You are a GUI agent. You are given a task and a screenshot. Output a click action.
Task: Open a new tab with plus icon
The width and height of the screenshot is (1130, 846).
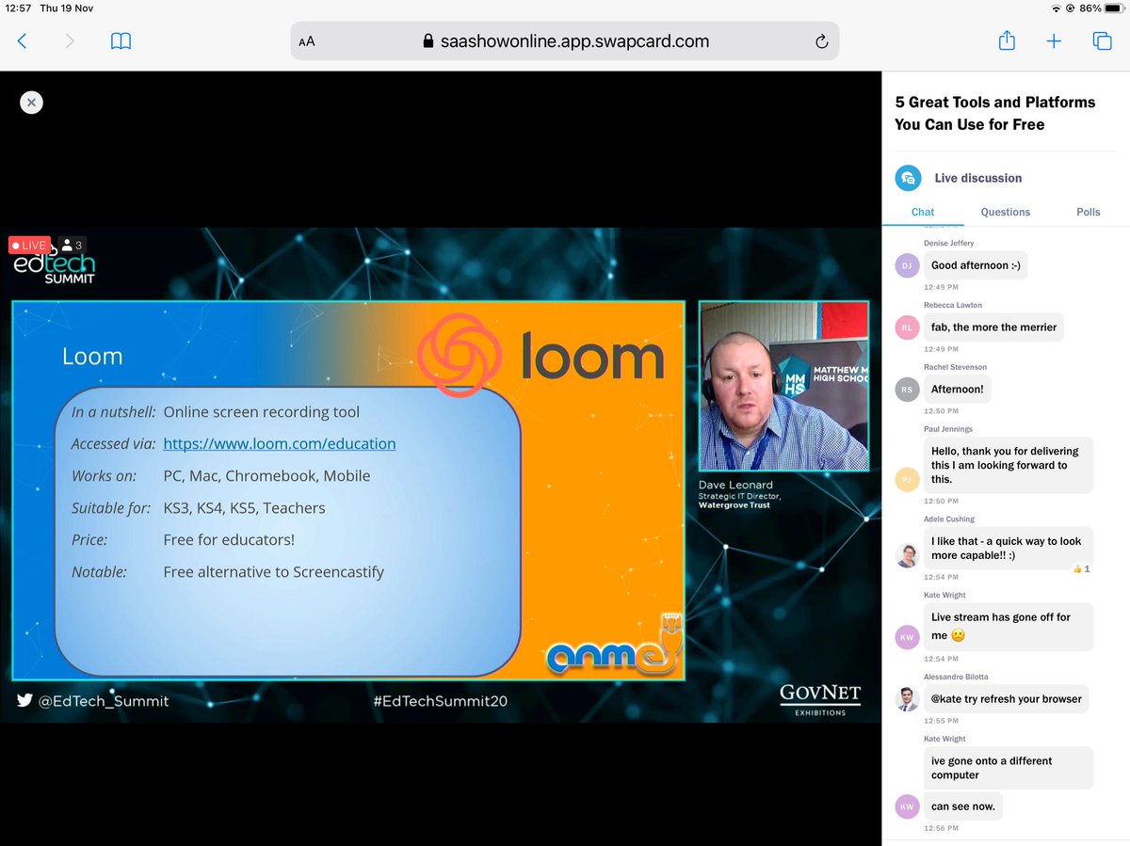click(1054, 41)
